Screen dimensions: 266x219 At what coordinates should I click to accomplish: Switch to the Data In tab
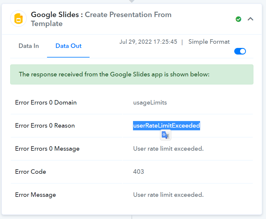coord(29,46)
